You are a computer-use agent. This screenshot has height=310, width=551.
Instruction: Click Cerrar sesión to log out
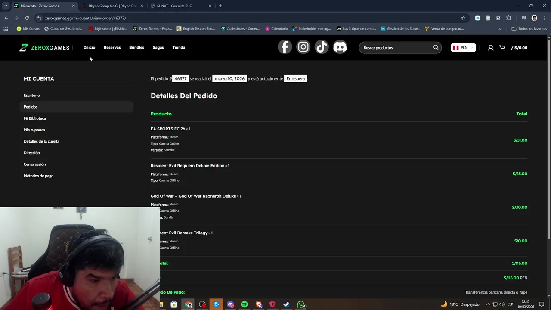(x=76, y=164)
